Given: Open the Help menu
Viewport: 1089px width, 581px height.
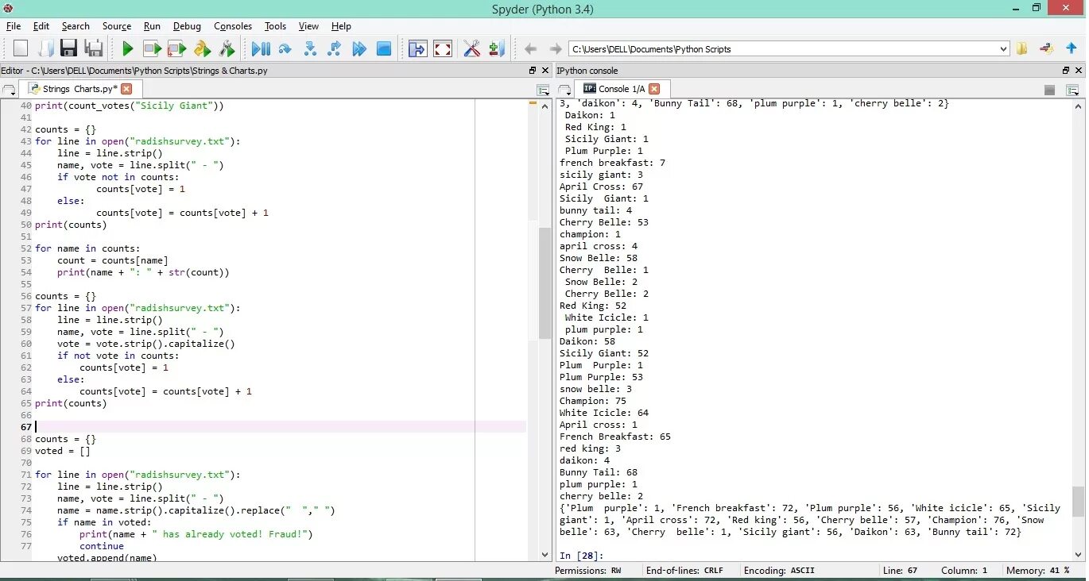Looking at the screenshot, I should [x=341, y=26].
